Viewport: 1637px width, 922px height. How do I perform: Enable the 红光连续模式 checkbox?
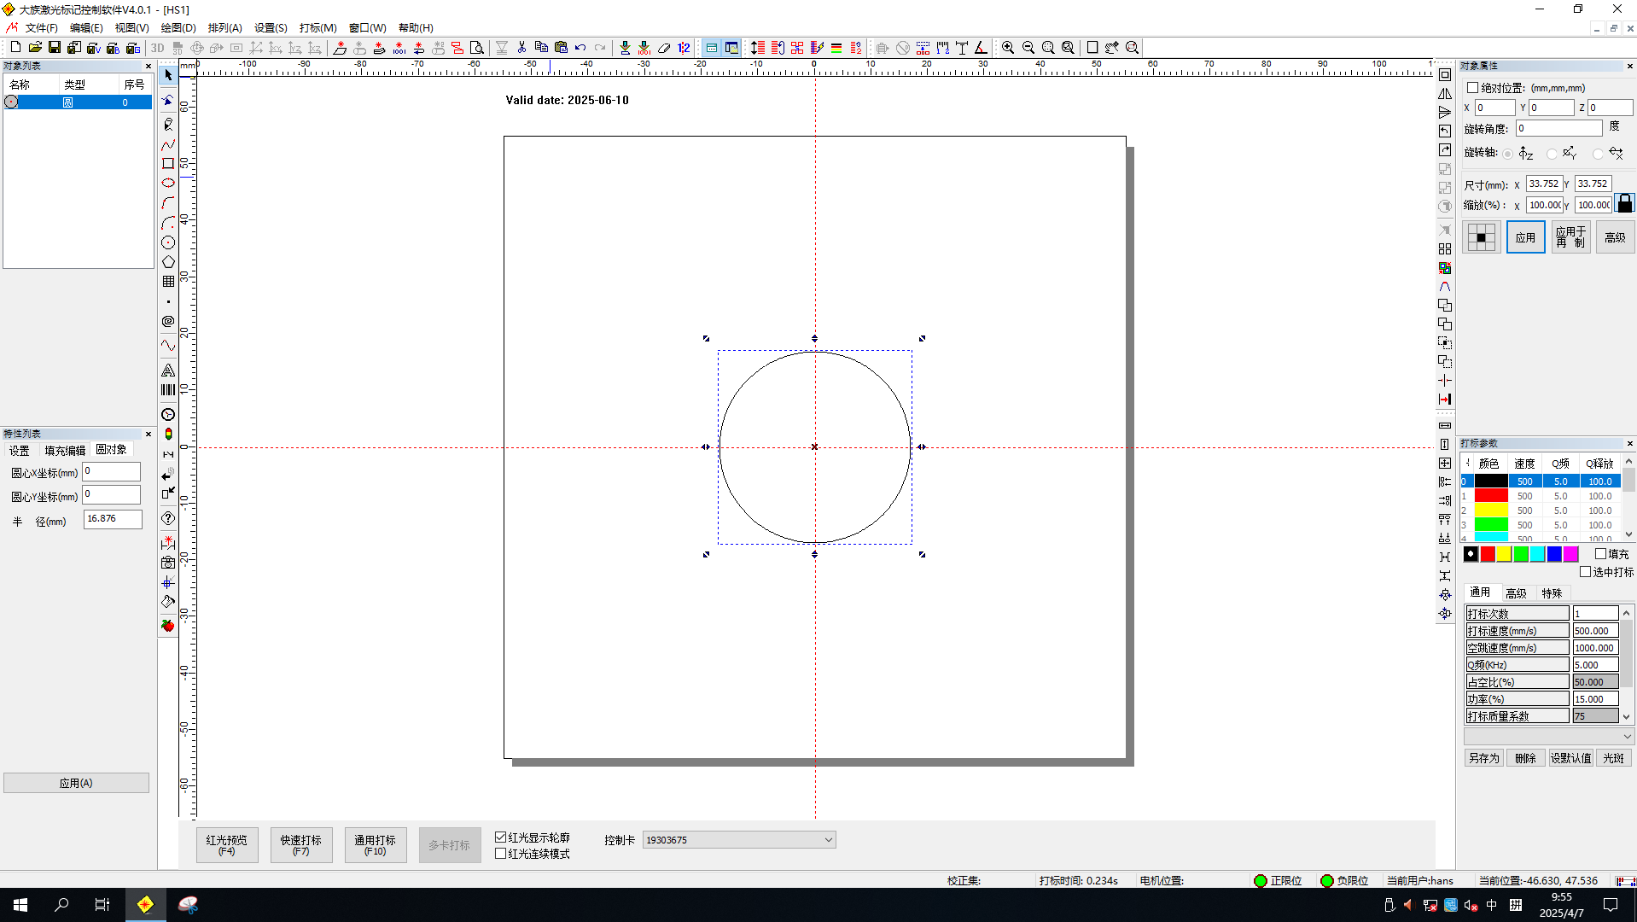point(501,854)
